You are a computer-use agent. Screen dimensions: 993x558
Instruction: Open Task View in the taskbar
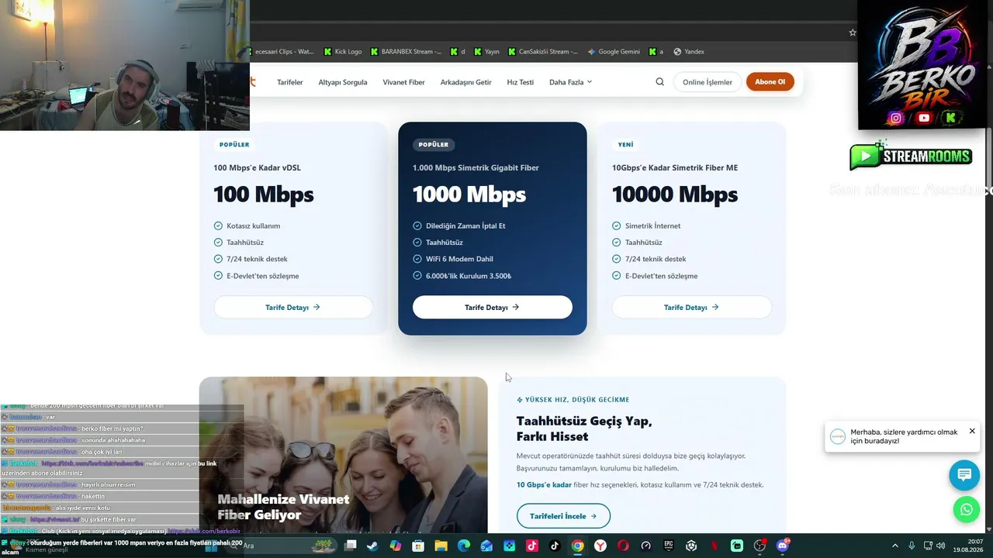[x=351, y=546]
